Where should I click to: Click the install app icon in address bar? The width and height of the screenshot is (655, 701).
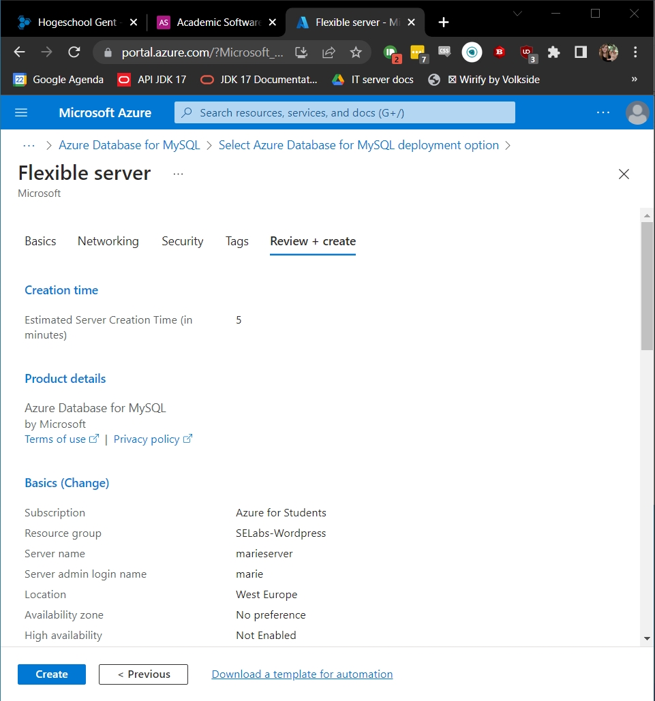301,52
